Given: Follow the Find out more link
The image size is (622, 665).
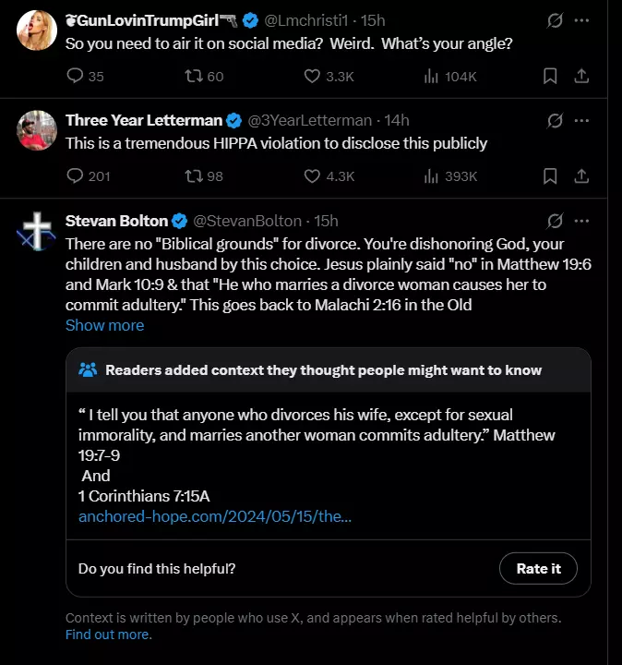Looking at the screenshot, I should (x=109, y=634).
